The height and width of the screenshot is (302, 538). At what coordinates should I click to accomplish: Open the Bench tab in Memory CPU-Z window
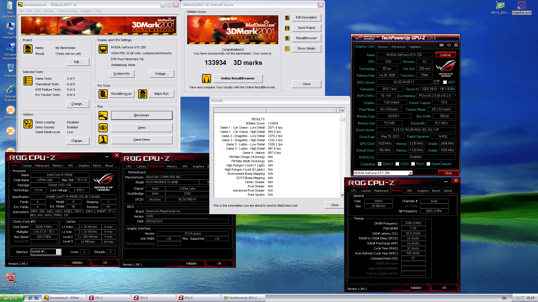click(436, 191)
